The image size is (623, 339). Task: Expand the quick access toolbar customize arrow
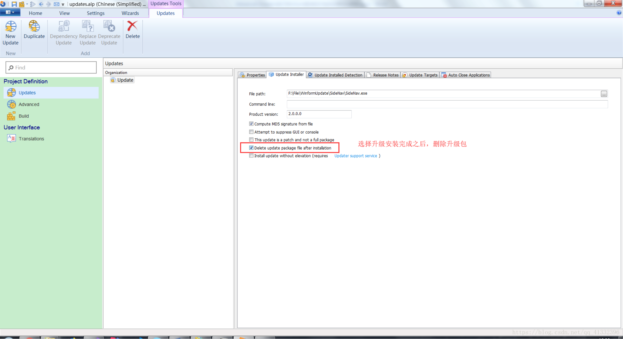click(x=63, y=4)
